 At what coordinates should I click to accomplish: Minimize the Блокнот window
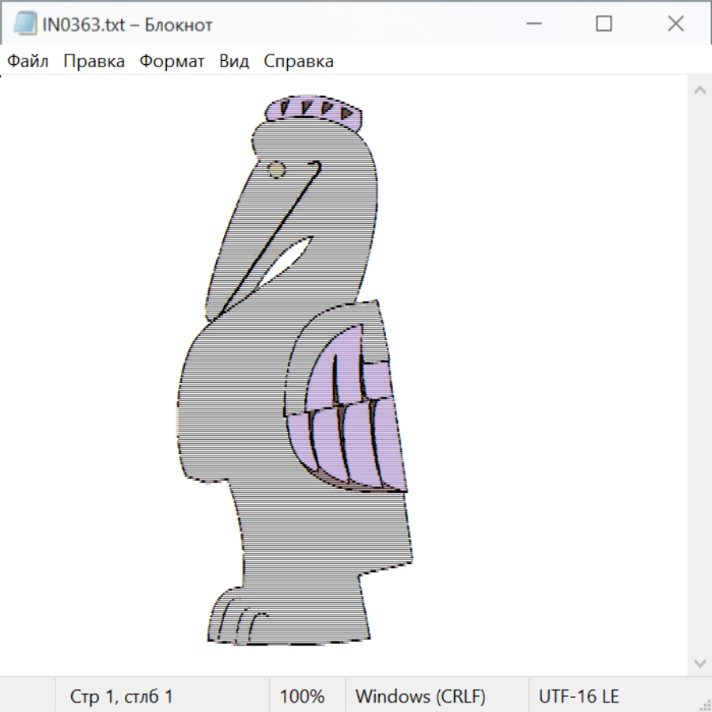pos(532,24)
